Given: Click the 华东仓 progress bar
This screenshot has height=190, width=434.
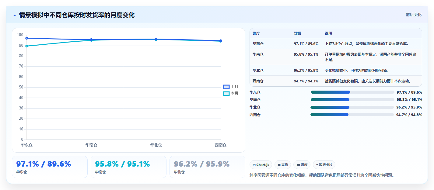Looking at the screenshot, I should (352, 92).
